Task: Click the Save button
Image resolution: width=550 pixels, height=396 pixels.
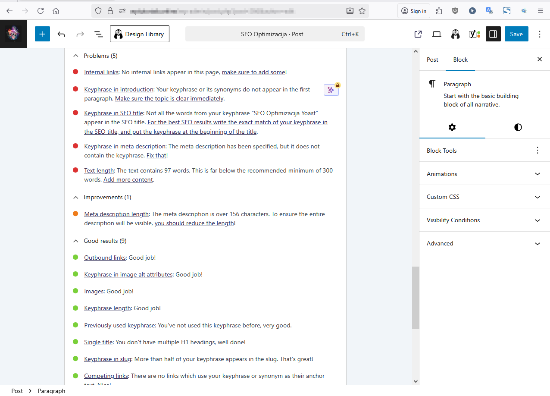Action: (x=516, y=34)
